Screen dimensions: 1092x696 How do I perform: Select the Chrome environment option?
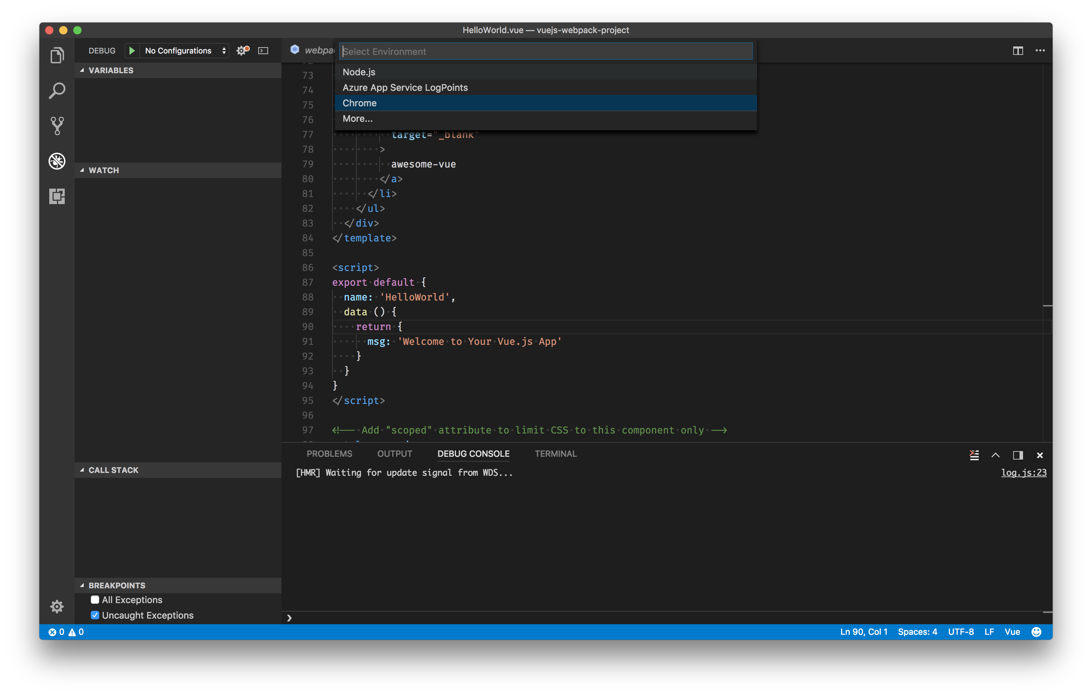546,102
